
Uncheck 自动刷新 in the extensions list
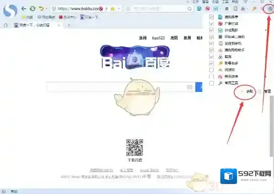(x=211, y=30)
